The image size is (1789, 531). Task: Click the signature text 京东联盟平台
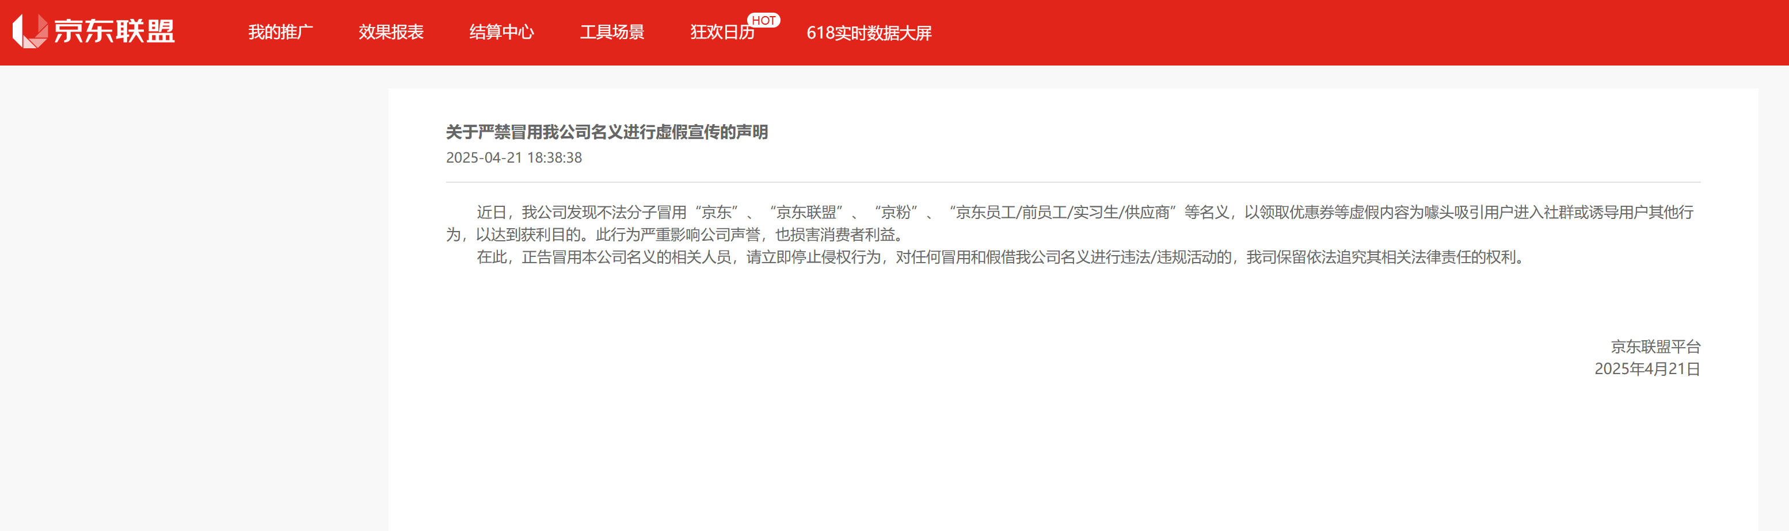click(1655, 347)
